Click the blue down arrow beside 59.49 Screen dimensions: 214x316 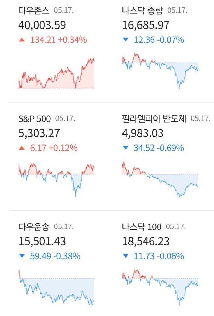point(22,256)
